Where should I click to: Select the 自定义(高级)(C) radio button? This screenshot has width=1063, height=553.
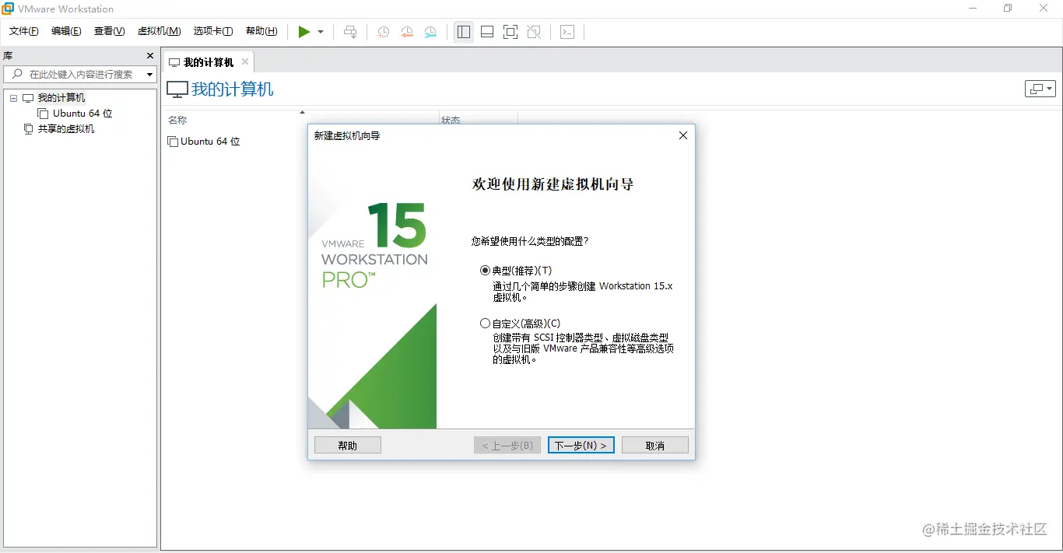pyautogui.click(x=486, y=324)
